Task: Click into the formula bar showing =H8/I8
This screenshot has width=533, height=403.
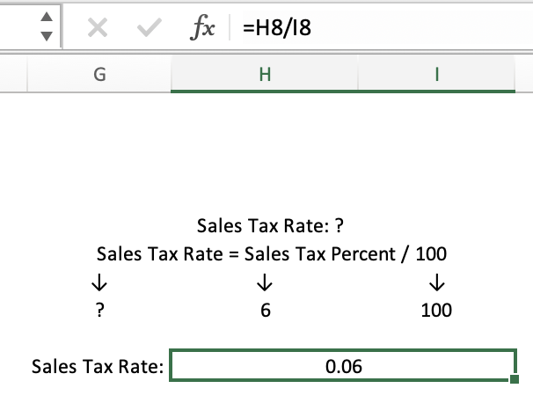Action: [x=378, y=29]
